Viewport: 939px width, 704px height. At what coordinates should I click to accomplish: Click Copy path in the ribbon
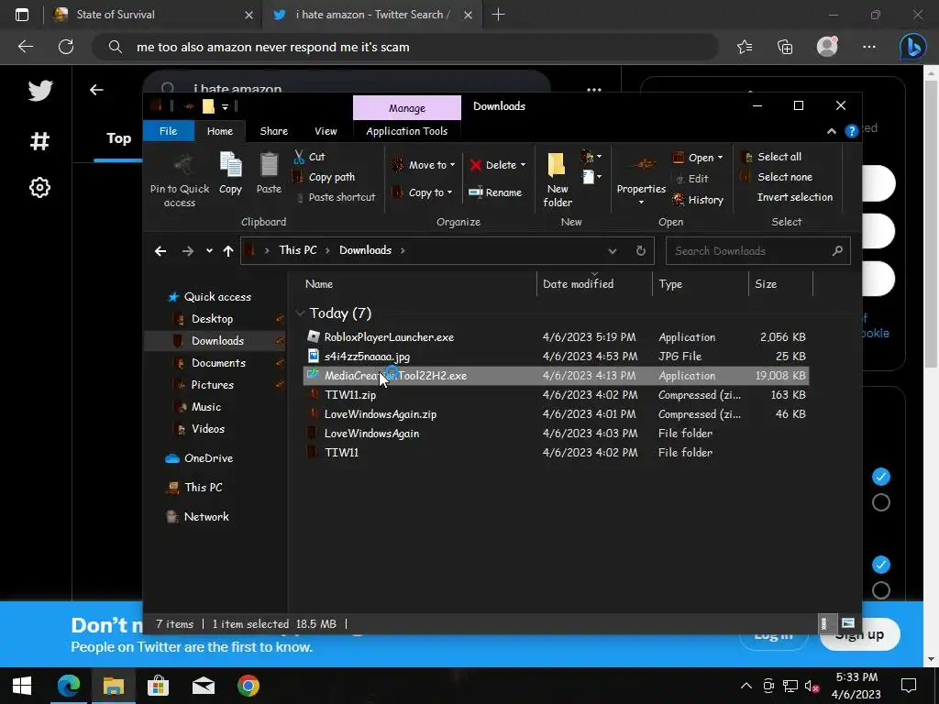324,177
